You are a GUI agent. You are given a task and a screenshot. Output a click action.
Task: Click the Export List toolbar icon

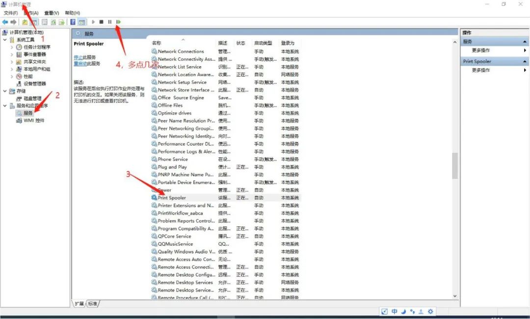pyautogui.click(x=61, y=22)
